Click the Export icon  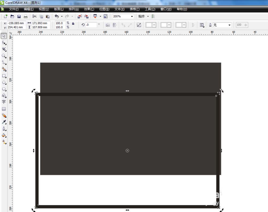point(86,16)
